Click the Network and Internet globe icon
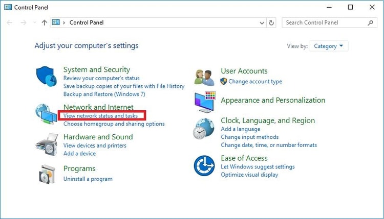 [x=46, y=114]
